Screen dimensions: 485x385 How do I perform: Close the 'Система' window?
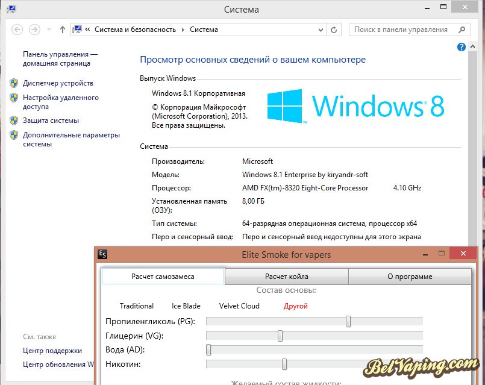tap(465, 7)
